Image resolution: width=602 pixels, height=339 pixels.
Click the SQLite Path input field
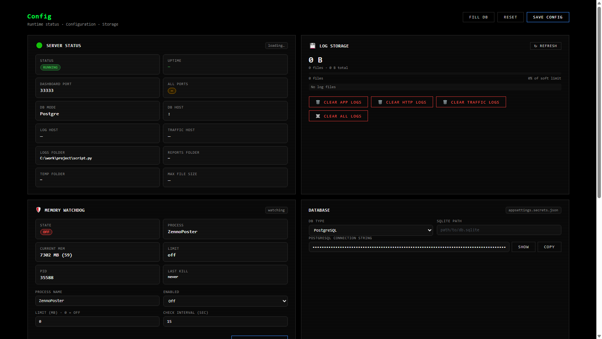[x=499, y=230]
